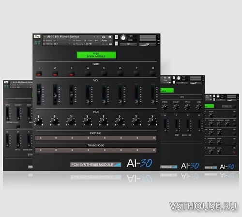Click the pan slider in main header
Image resolution: width=242 pixels, height=217 pixels.
coord(128,44)
